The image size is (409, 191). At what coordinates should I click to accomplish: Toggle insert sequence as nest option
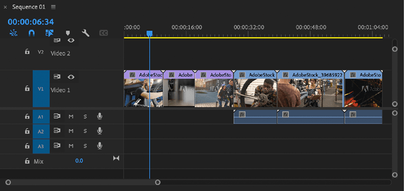13,33
